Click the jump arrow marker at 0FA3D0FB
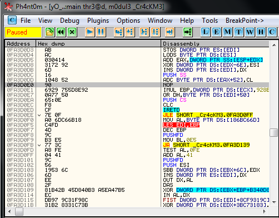Viewport: 279px width, 218px height. [x=39, y=145]
